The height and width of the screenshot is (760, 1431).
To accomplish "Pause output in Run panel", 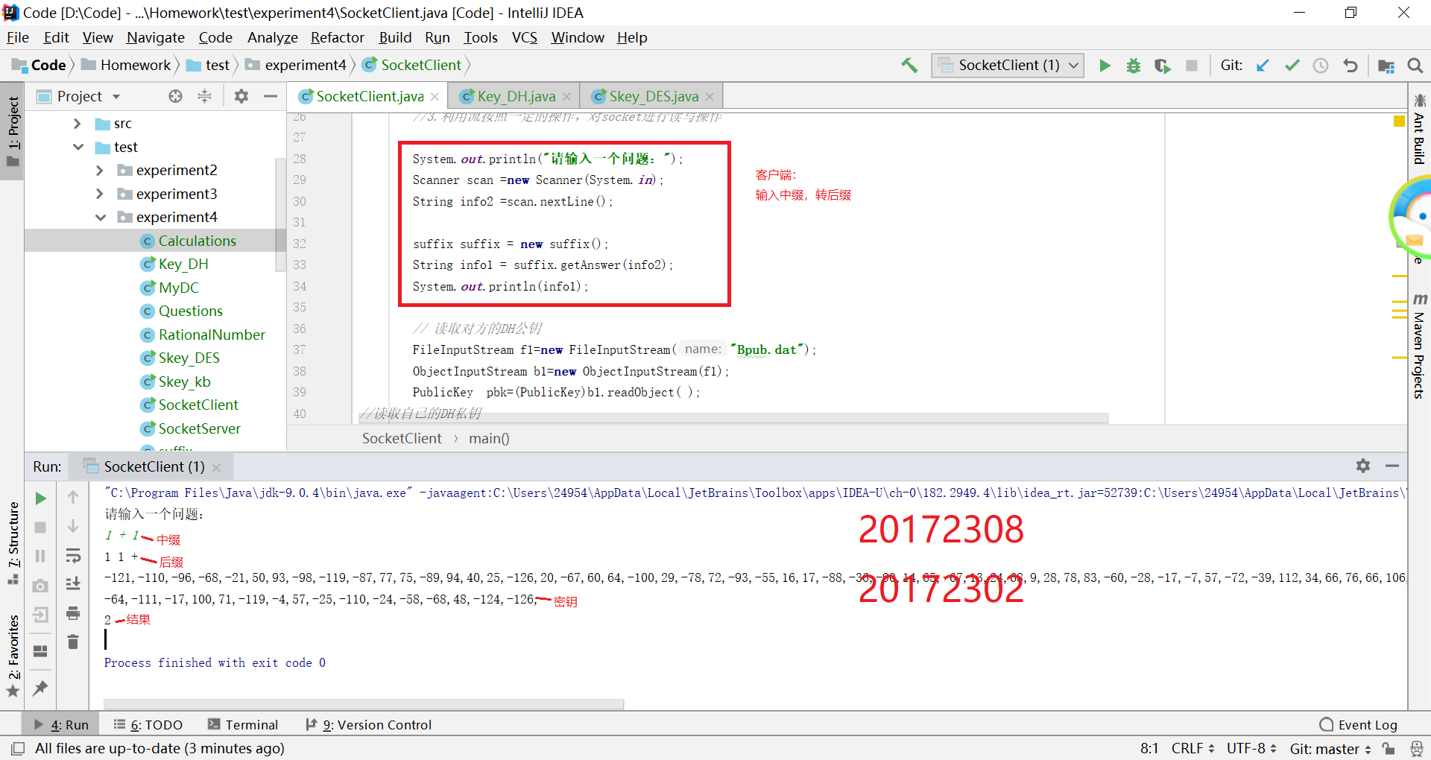I will pyautogui.click(x=41, y=556).
